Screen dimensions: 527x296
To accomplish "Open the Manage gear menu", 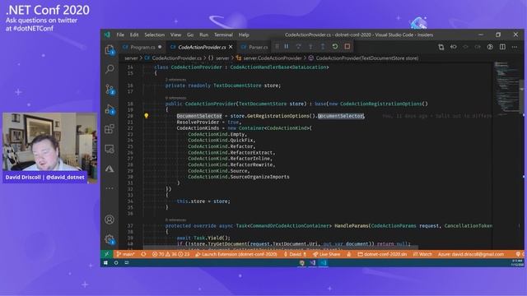I will pyautogui.click(x=110, y=239).
